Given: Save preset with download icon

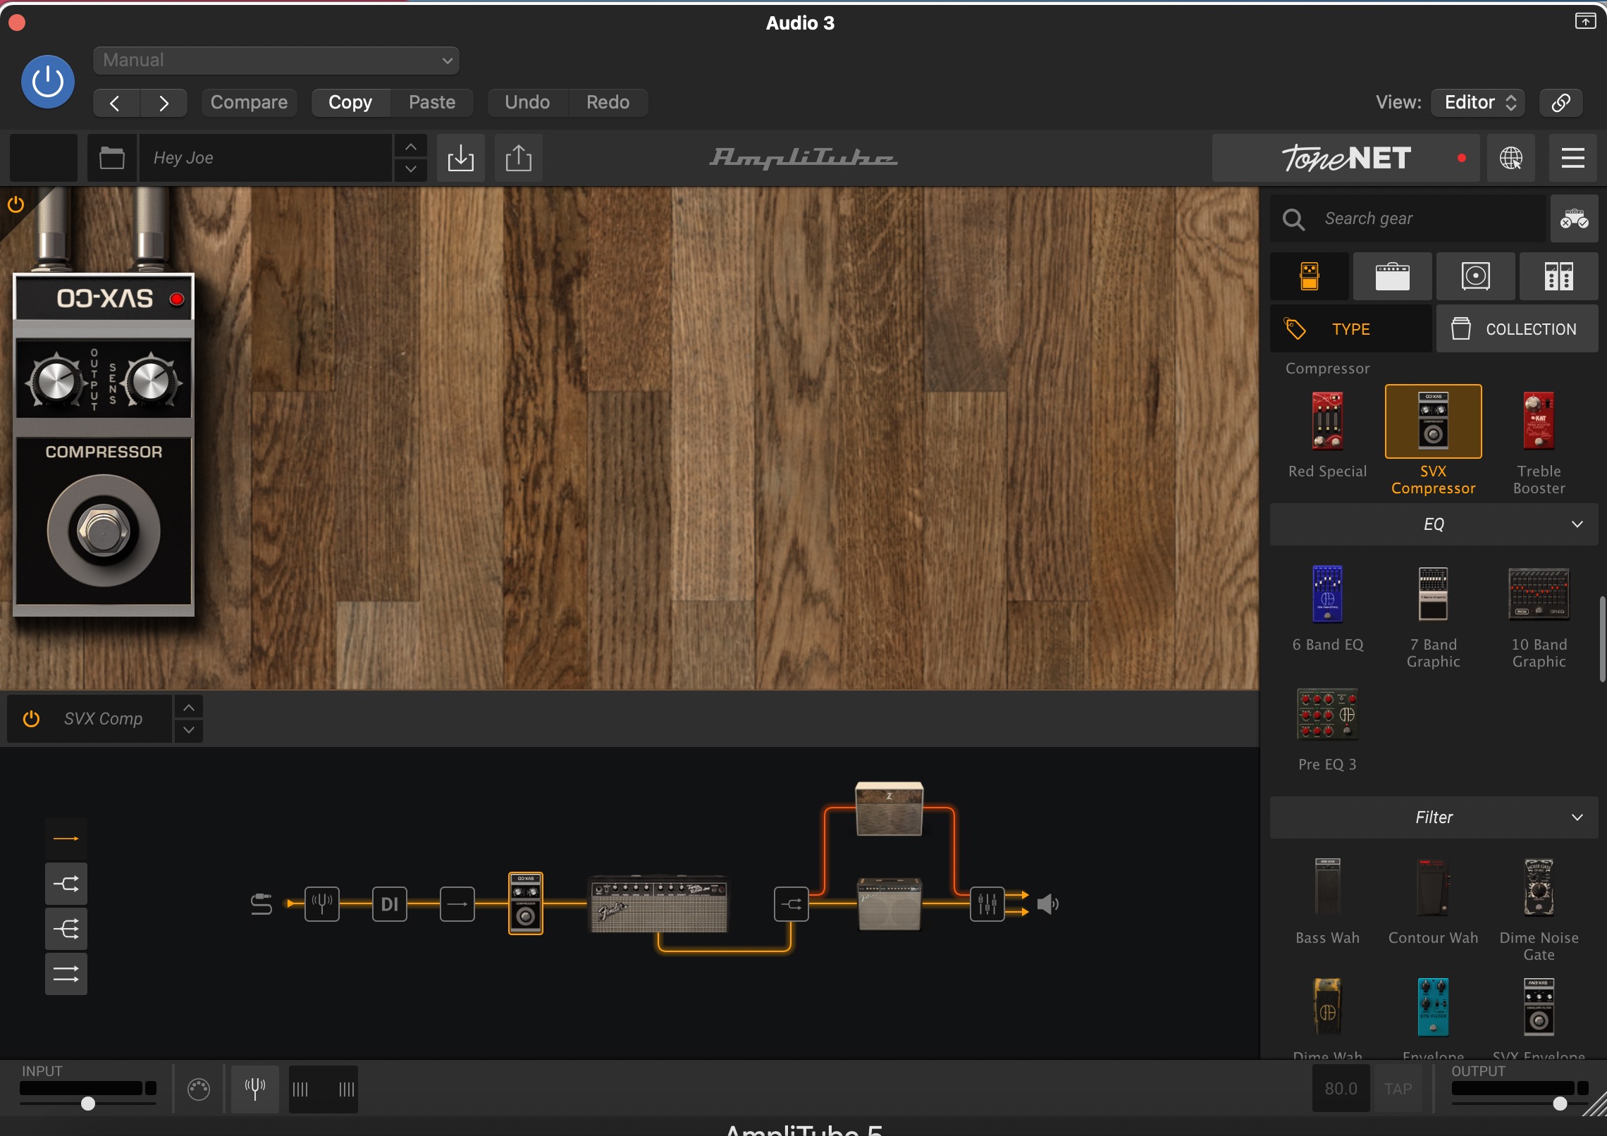Looking at the screenshot, I should 460,158.
